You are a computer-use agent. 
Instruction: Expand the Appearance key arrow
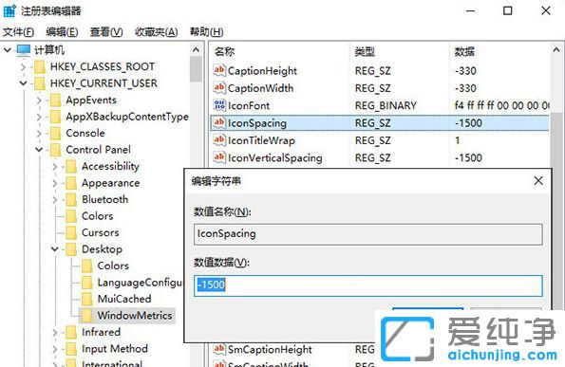55,183
